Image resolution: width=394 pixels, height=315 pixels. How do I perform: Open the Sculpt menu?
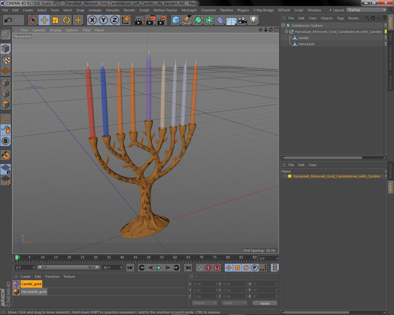click(x=144, y=10)
